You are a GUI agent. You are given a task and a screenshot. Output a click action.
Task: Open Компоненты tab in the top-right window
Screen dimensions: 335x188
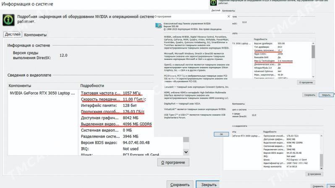(x=228, y=10)
